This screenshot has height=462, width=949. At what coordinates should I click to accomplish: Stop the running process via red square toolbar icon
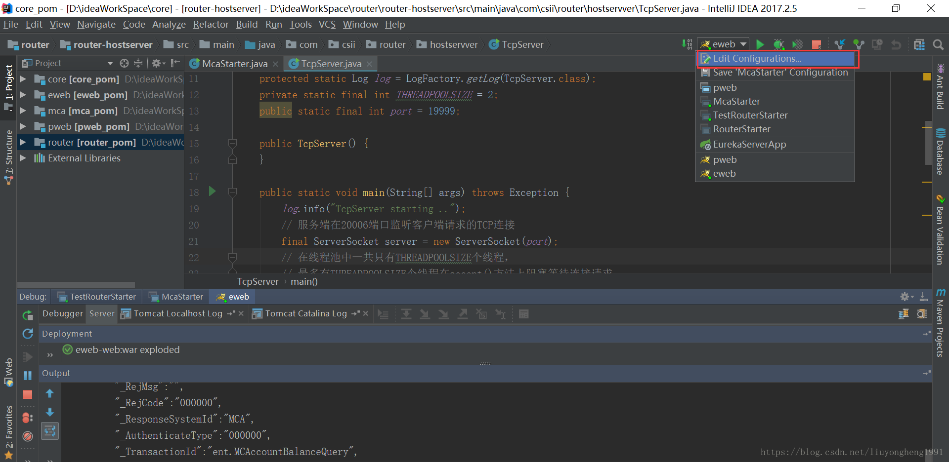coord(817,44)
